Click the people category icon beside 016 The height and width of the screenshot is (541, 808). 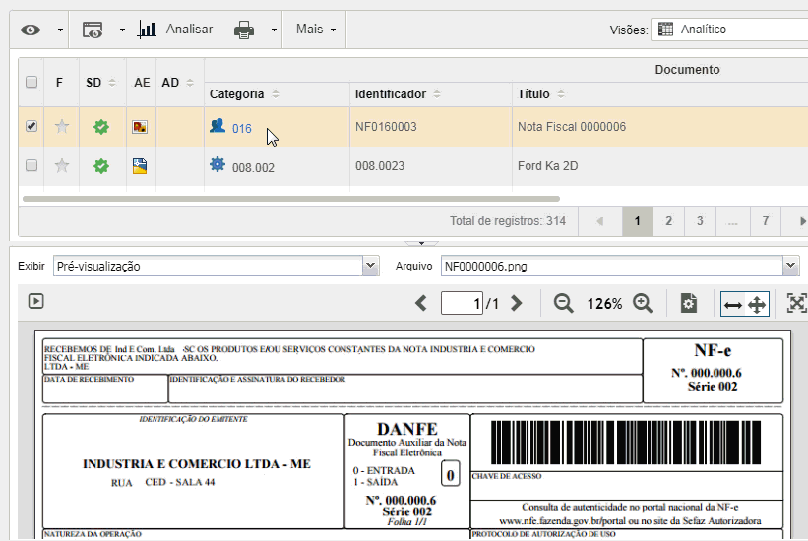pos(218,125)
